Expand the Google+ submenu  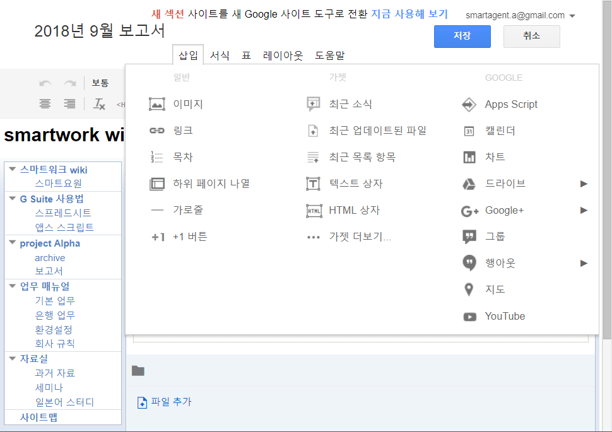[x=583, y=210]
